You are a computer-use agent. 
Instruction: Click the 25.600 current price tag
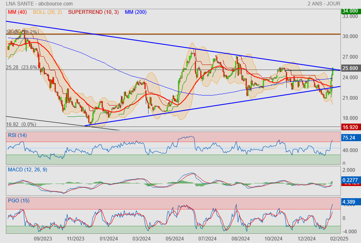click(x=350, y=68)
